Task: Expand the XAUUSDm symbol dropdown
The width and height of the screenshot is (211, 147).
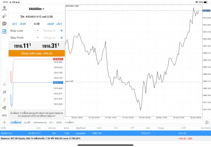Action: [37, 9]
